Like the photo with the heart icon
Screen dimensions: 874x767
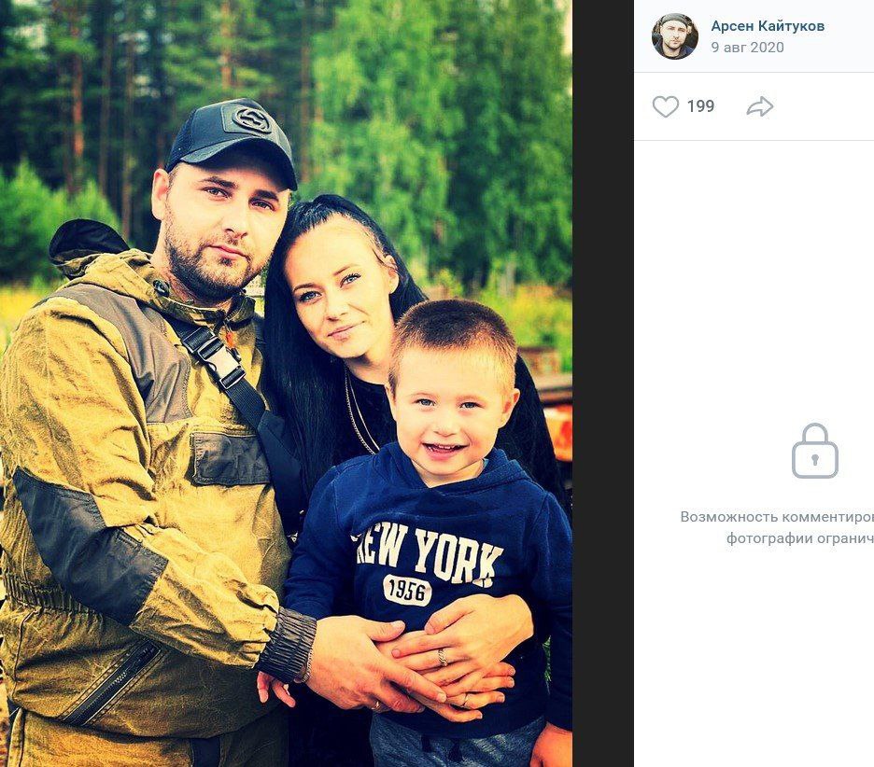666,106
